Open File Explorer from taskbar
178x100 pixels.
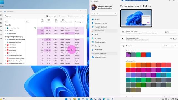coord(75,99)
